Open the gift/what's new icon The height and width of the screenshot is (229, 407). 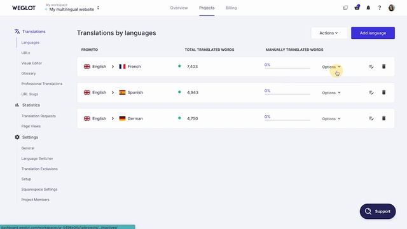tap(357, 8)
